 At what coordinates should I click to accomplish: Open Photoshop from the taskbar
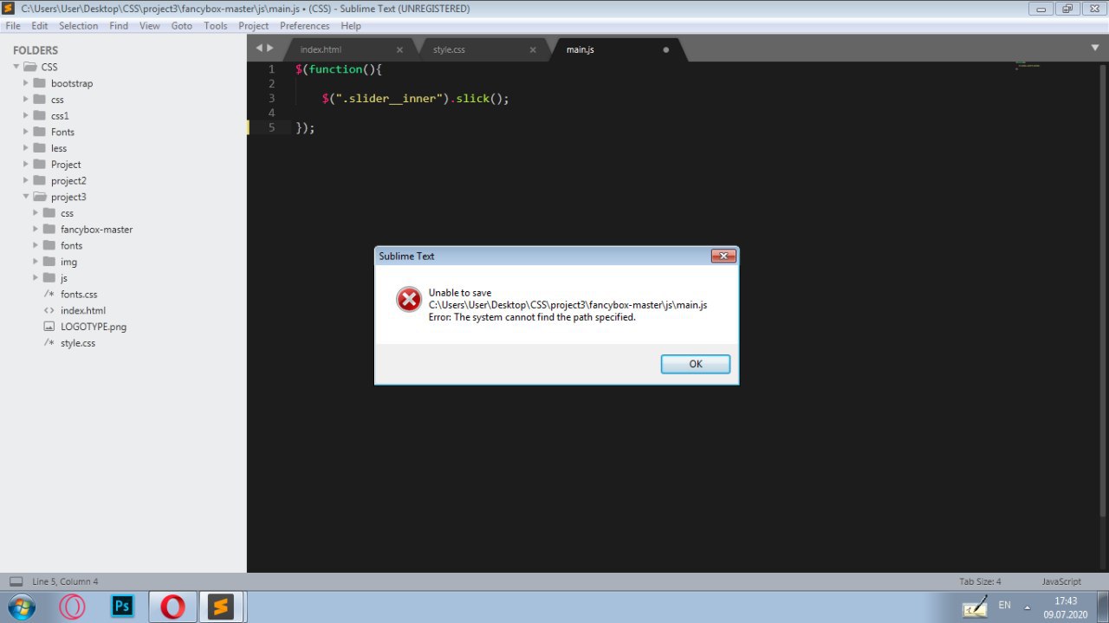pyautogui.click(x=122, y=607)
